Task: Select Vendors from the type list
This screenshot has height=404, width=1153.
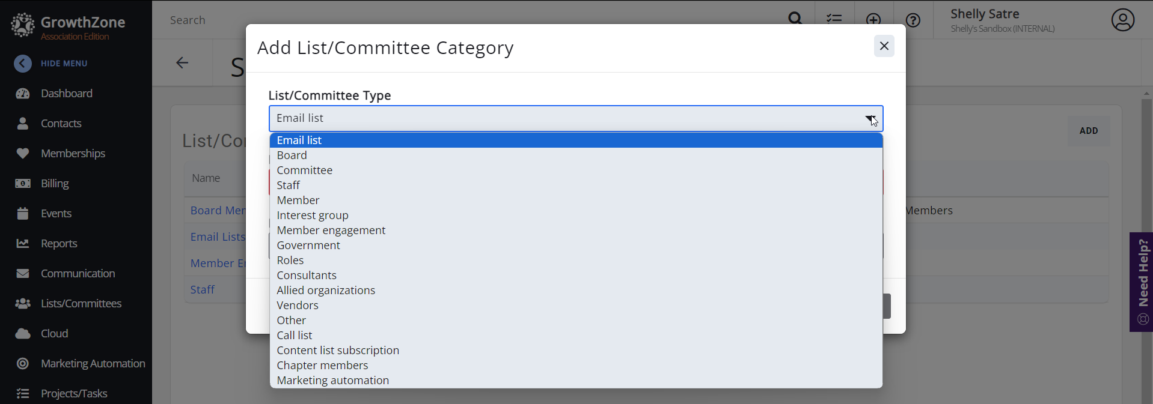Action: [x=297, y=306]
